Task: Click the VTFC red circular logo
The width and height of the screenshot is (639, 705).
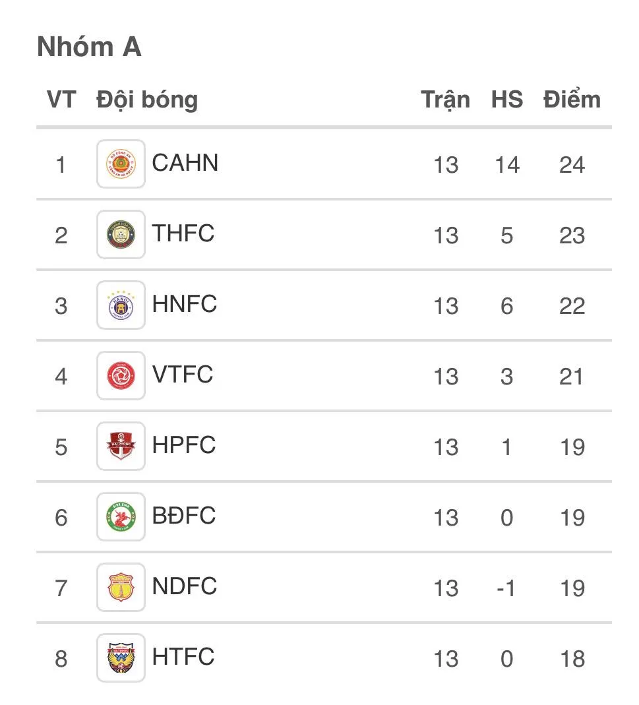Action: [121, 375]
